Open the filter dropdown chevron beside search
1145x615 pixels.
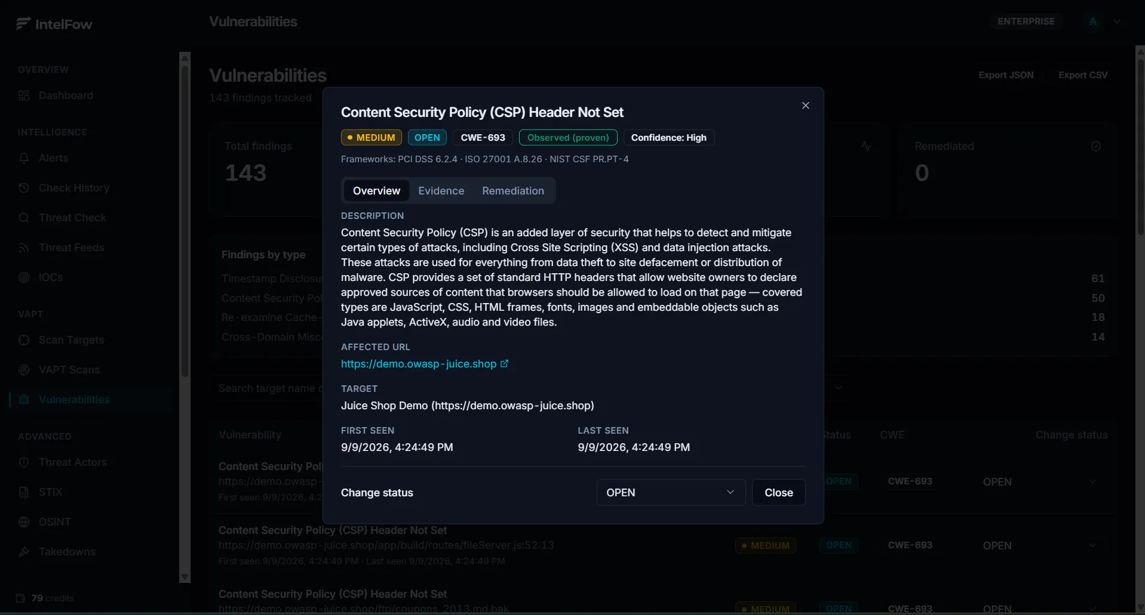839,388
